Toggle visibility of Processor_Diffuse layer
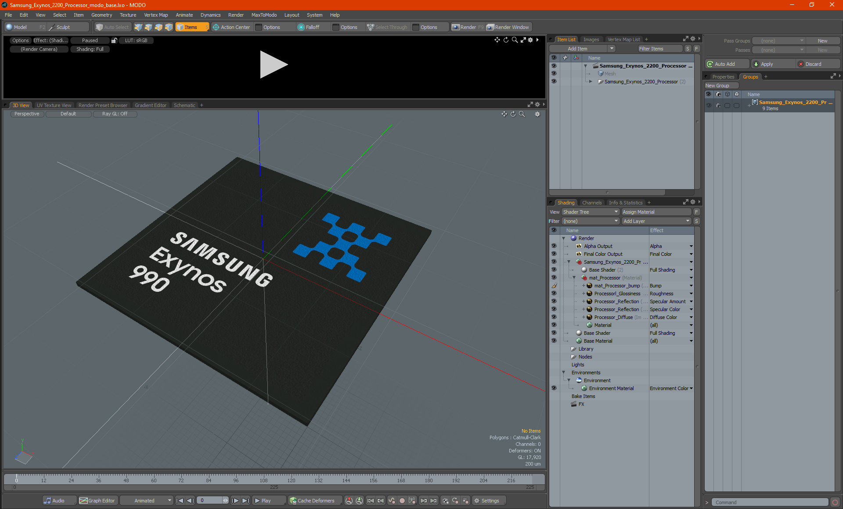 point(554,317)
